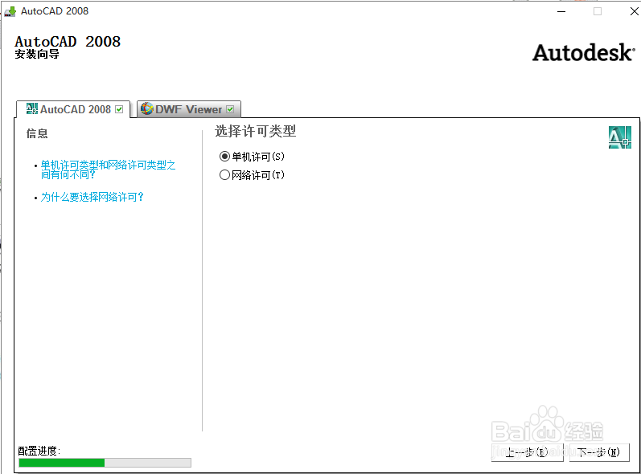The image size is (641, 474).
Task: Switch to the DWF Viewer tab
Action: [x=189, y=109]
